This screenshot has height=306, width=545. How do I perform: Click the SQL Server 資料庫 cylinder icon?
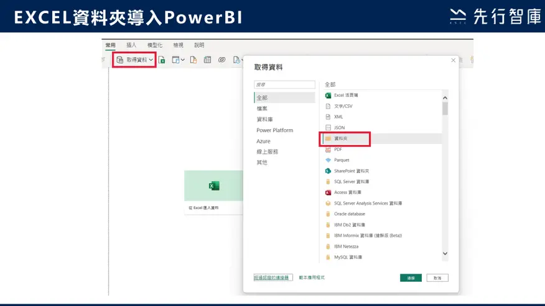pyautogui.click(x=328, y=182)
